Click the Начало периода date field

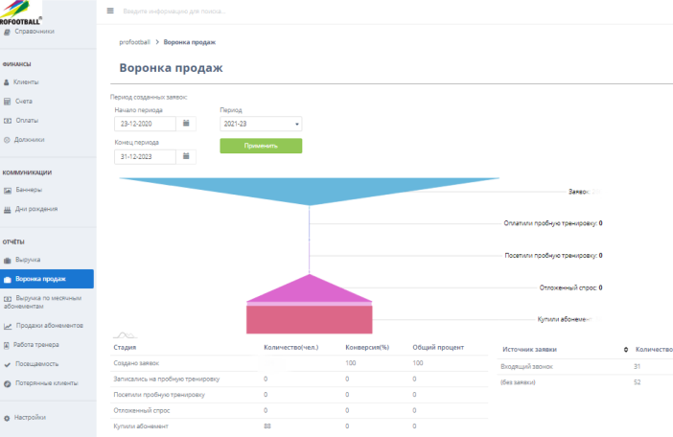coord(145,124)
